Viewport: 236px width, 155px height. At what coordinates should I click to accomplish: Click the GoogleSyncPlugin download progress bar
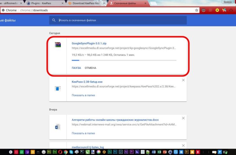click(x=124, y=60)
